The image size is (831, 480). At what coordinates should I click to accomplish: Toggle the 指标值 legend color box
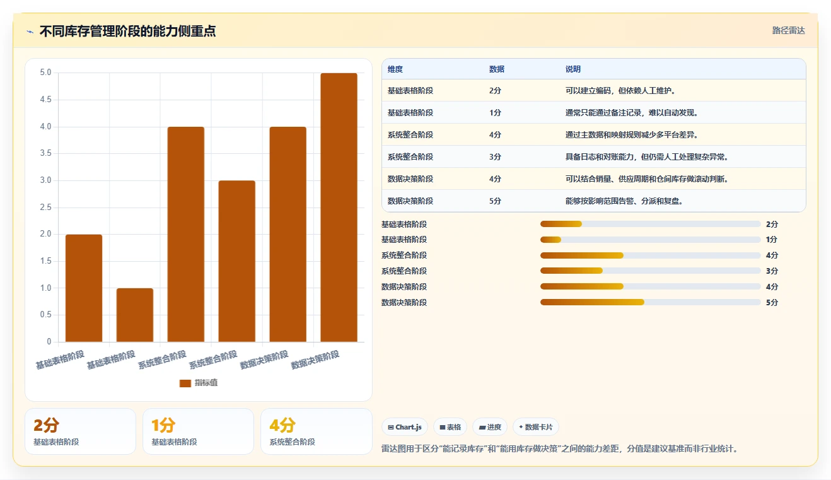pyautogui.click(x=185, y=383)
